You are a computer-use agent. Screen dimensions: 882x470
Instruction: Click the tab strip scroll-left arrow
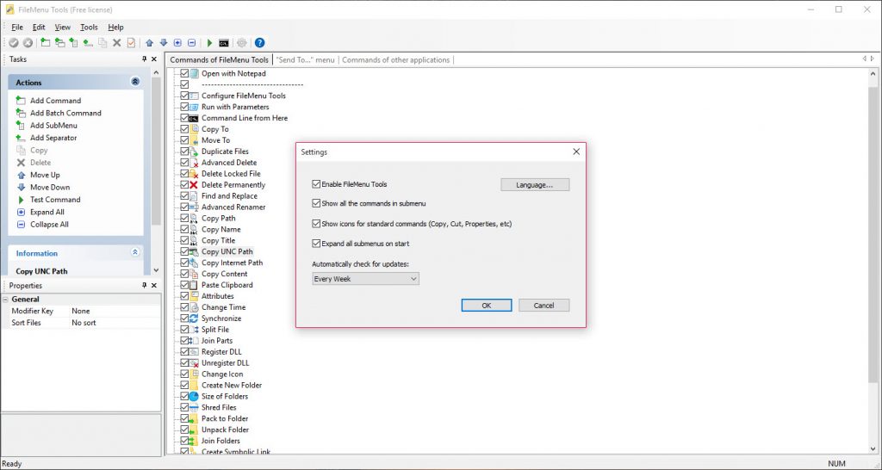point(865,59)
